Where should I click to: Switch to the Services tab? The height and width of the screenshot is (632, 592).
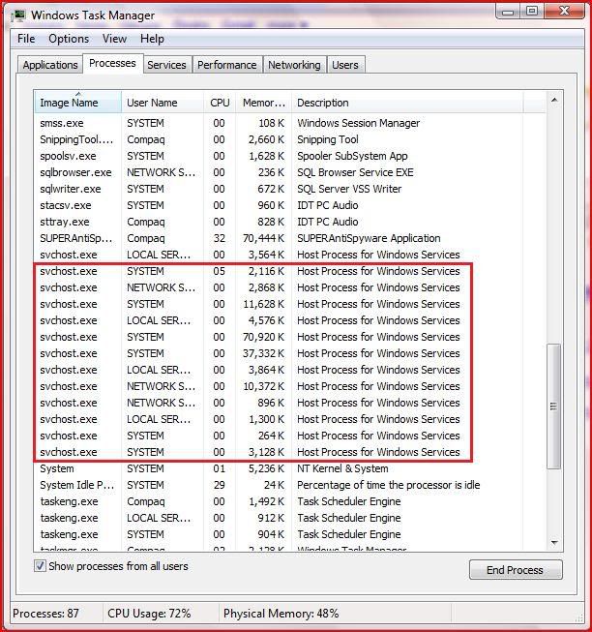(x=166, y=65)
